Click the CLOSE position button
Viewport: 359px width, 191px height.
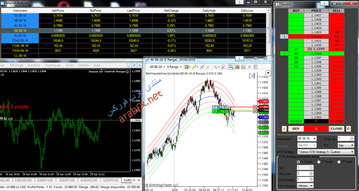336,129
